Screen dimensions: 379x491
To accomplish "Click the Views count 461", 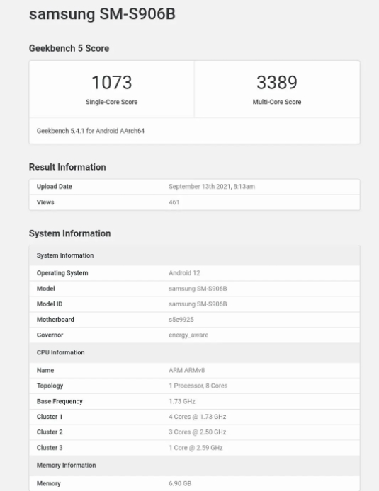I will point(174,202).
